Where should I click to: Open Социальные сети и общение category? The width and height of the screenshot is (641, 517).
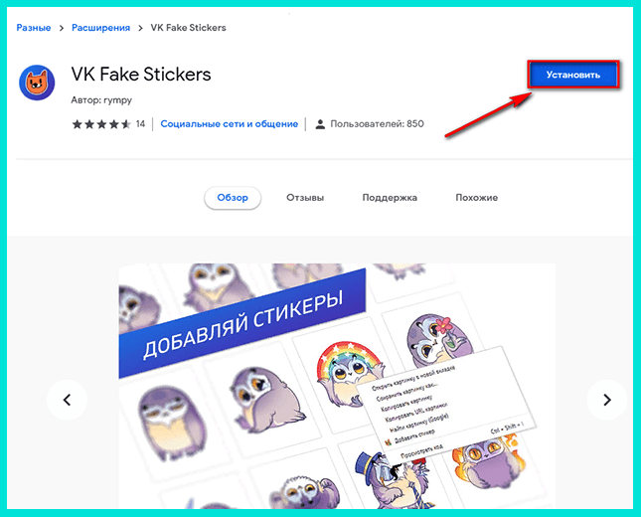[229, 124]
